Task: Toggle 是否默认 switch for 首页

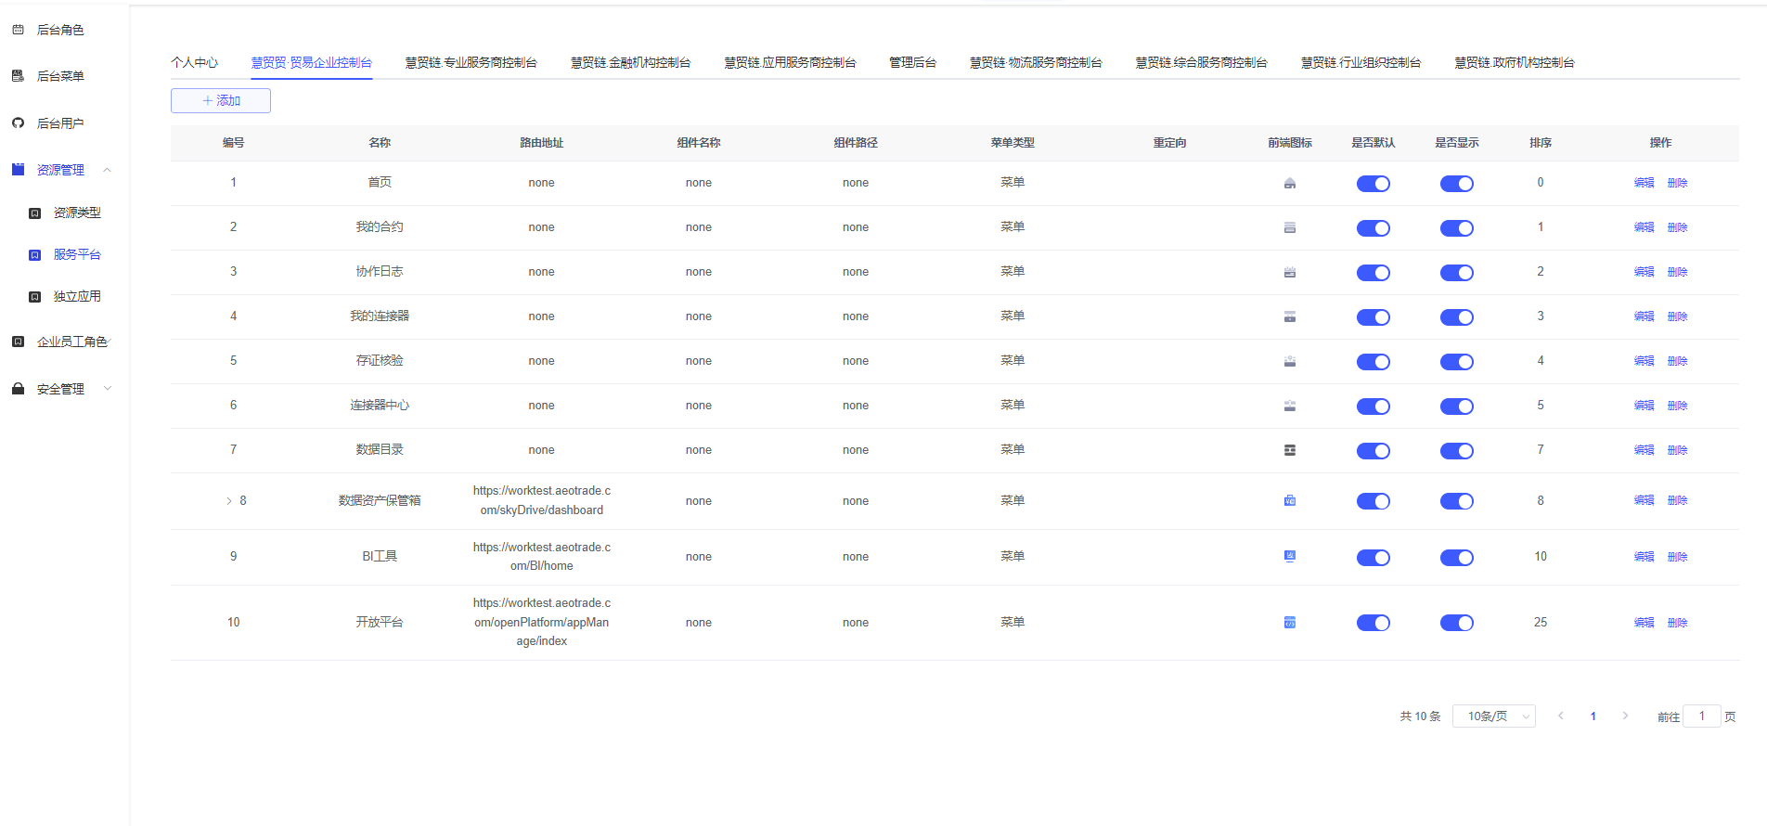Action: pyautogui.click(x=1373, y=184)
